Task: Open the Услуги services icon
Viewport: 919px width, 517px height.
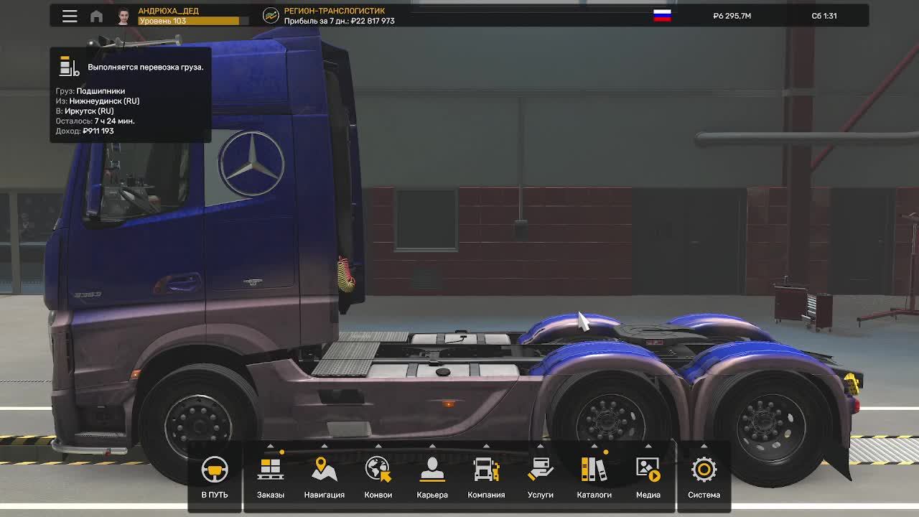Action: point(541,470)
